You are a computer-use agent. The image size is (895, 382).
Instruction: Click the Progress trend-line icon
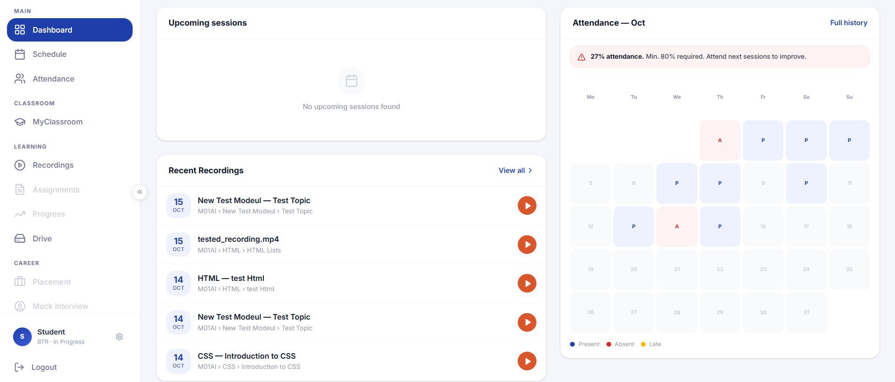(x=20, y=214)
